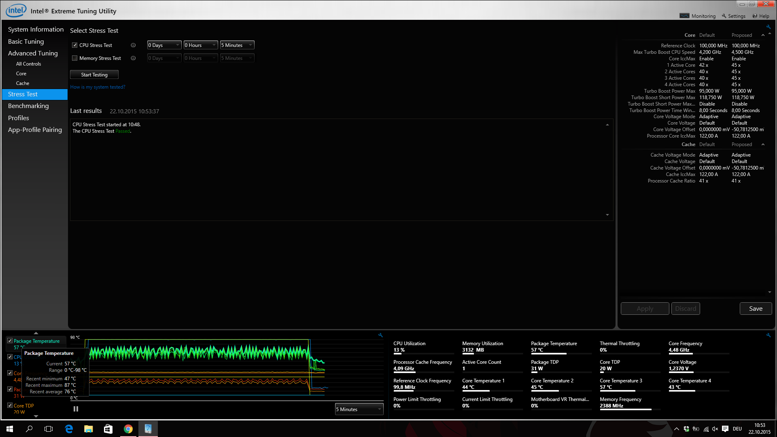Open CPU test Minutes dropdown

point(237,45)
